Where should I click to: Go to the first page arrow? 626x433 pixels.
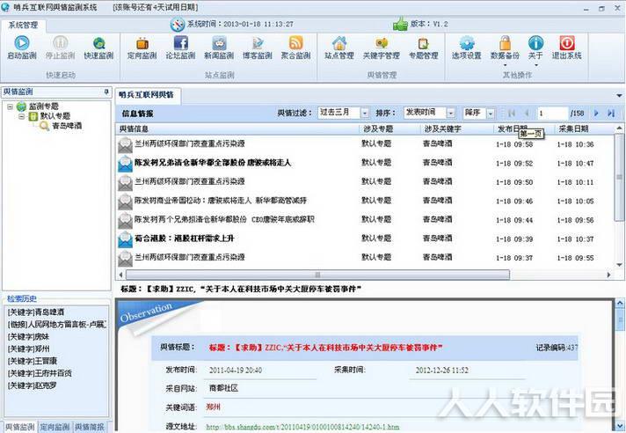tap(512, 114)
